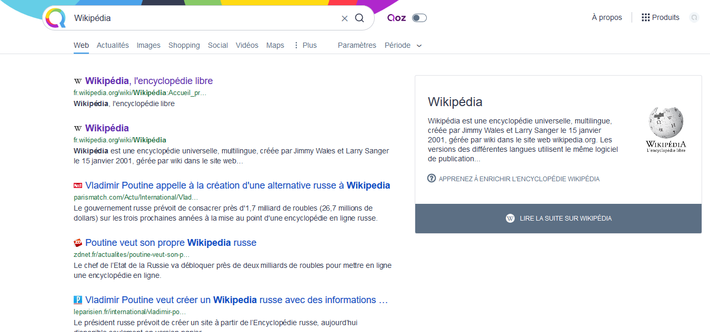710x332 pixels.
Task: Open 'Poutine veut son propre Wikipedia russe'
Action: pyautogui.click(x=171, y=243)
